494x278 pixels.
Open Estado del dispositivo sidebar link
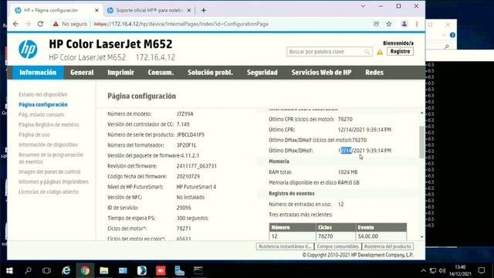(x=43, y=94)
